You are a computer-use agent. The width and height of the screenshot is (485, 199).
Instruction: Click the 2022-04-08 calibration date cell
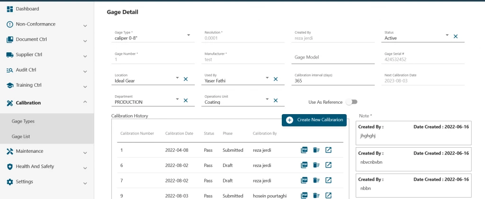pos(177,150)
